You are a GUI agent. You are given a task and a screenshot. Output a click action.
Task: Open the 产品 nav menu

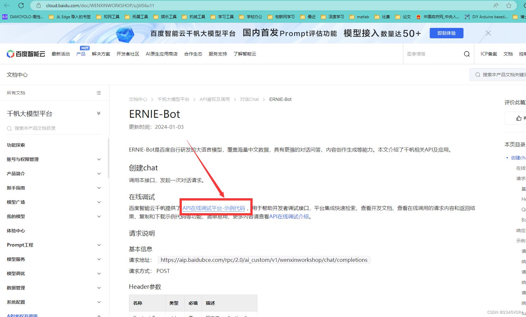pyautogui.click(x=81, y=54)
